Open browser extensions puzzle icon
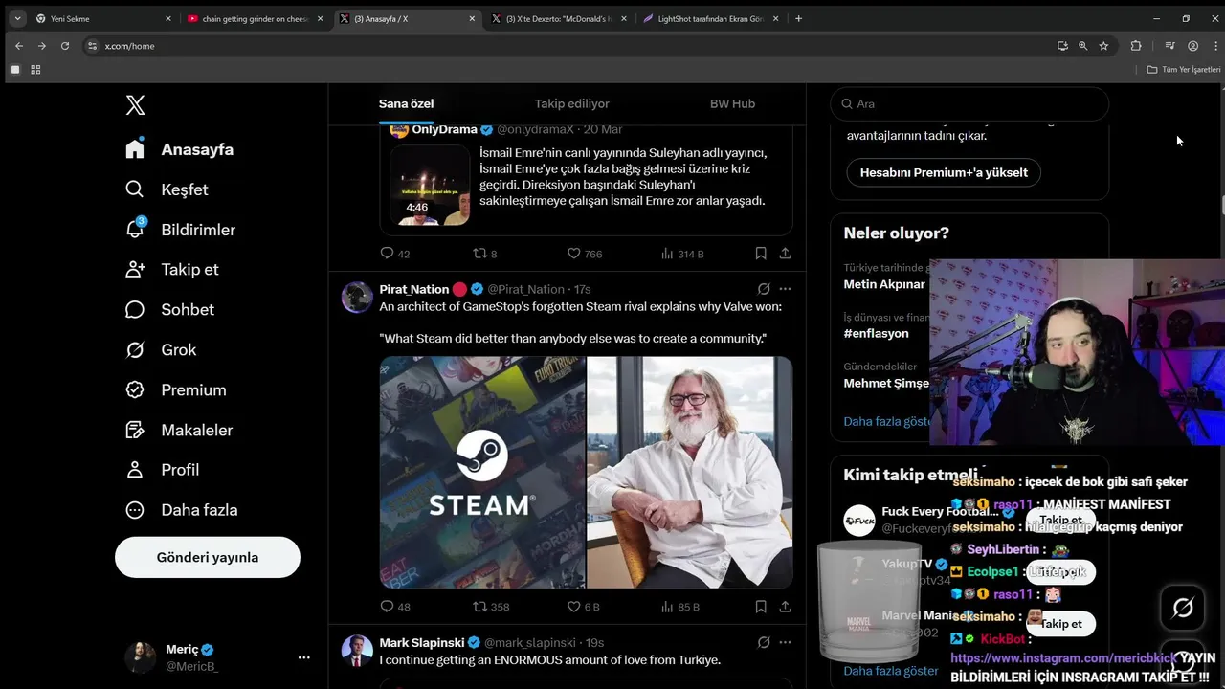This screenshot has width=1225, height=689. tap(1136, 46)
